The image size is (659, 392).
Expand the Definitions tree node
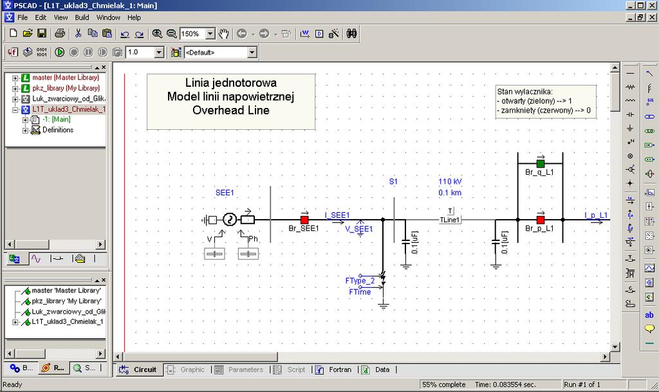(25, 130)
